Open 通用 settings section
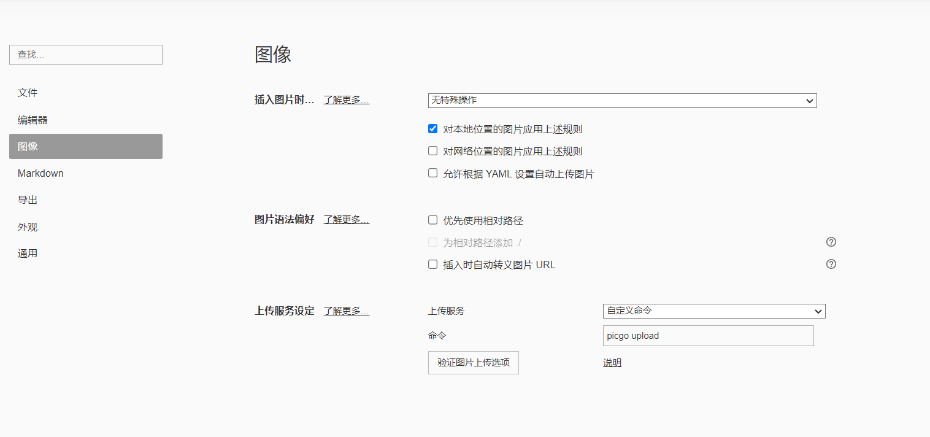 (x=28, y=253)
